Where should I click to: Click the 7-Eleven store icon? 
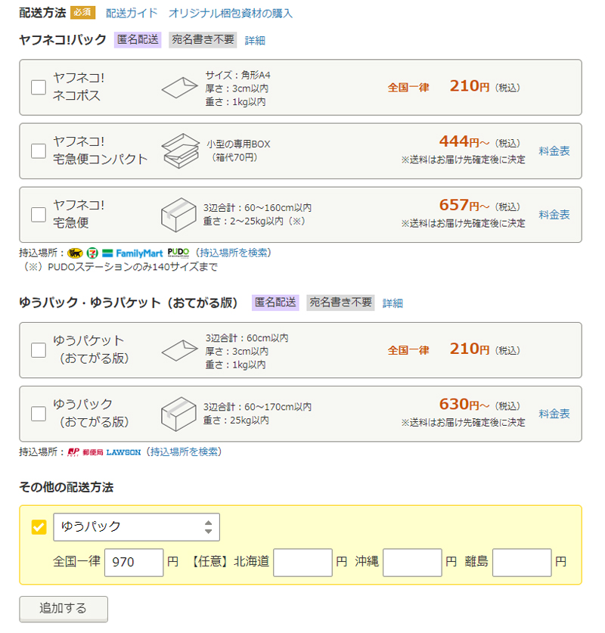coord(93,253)
